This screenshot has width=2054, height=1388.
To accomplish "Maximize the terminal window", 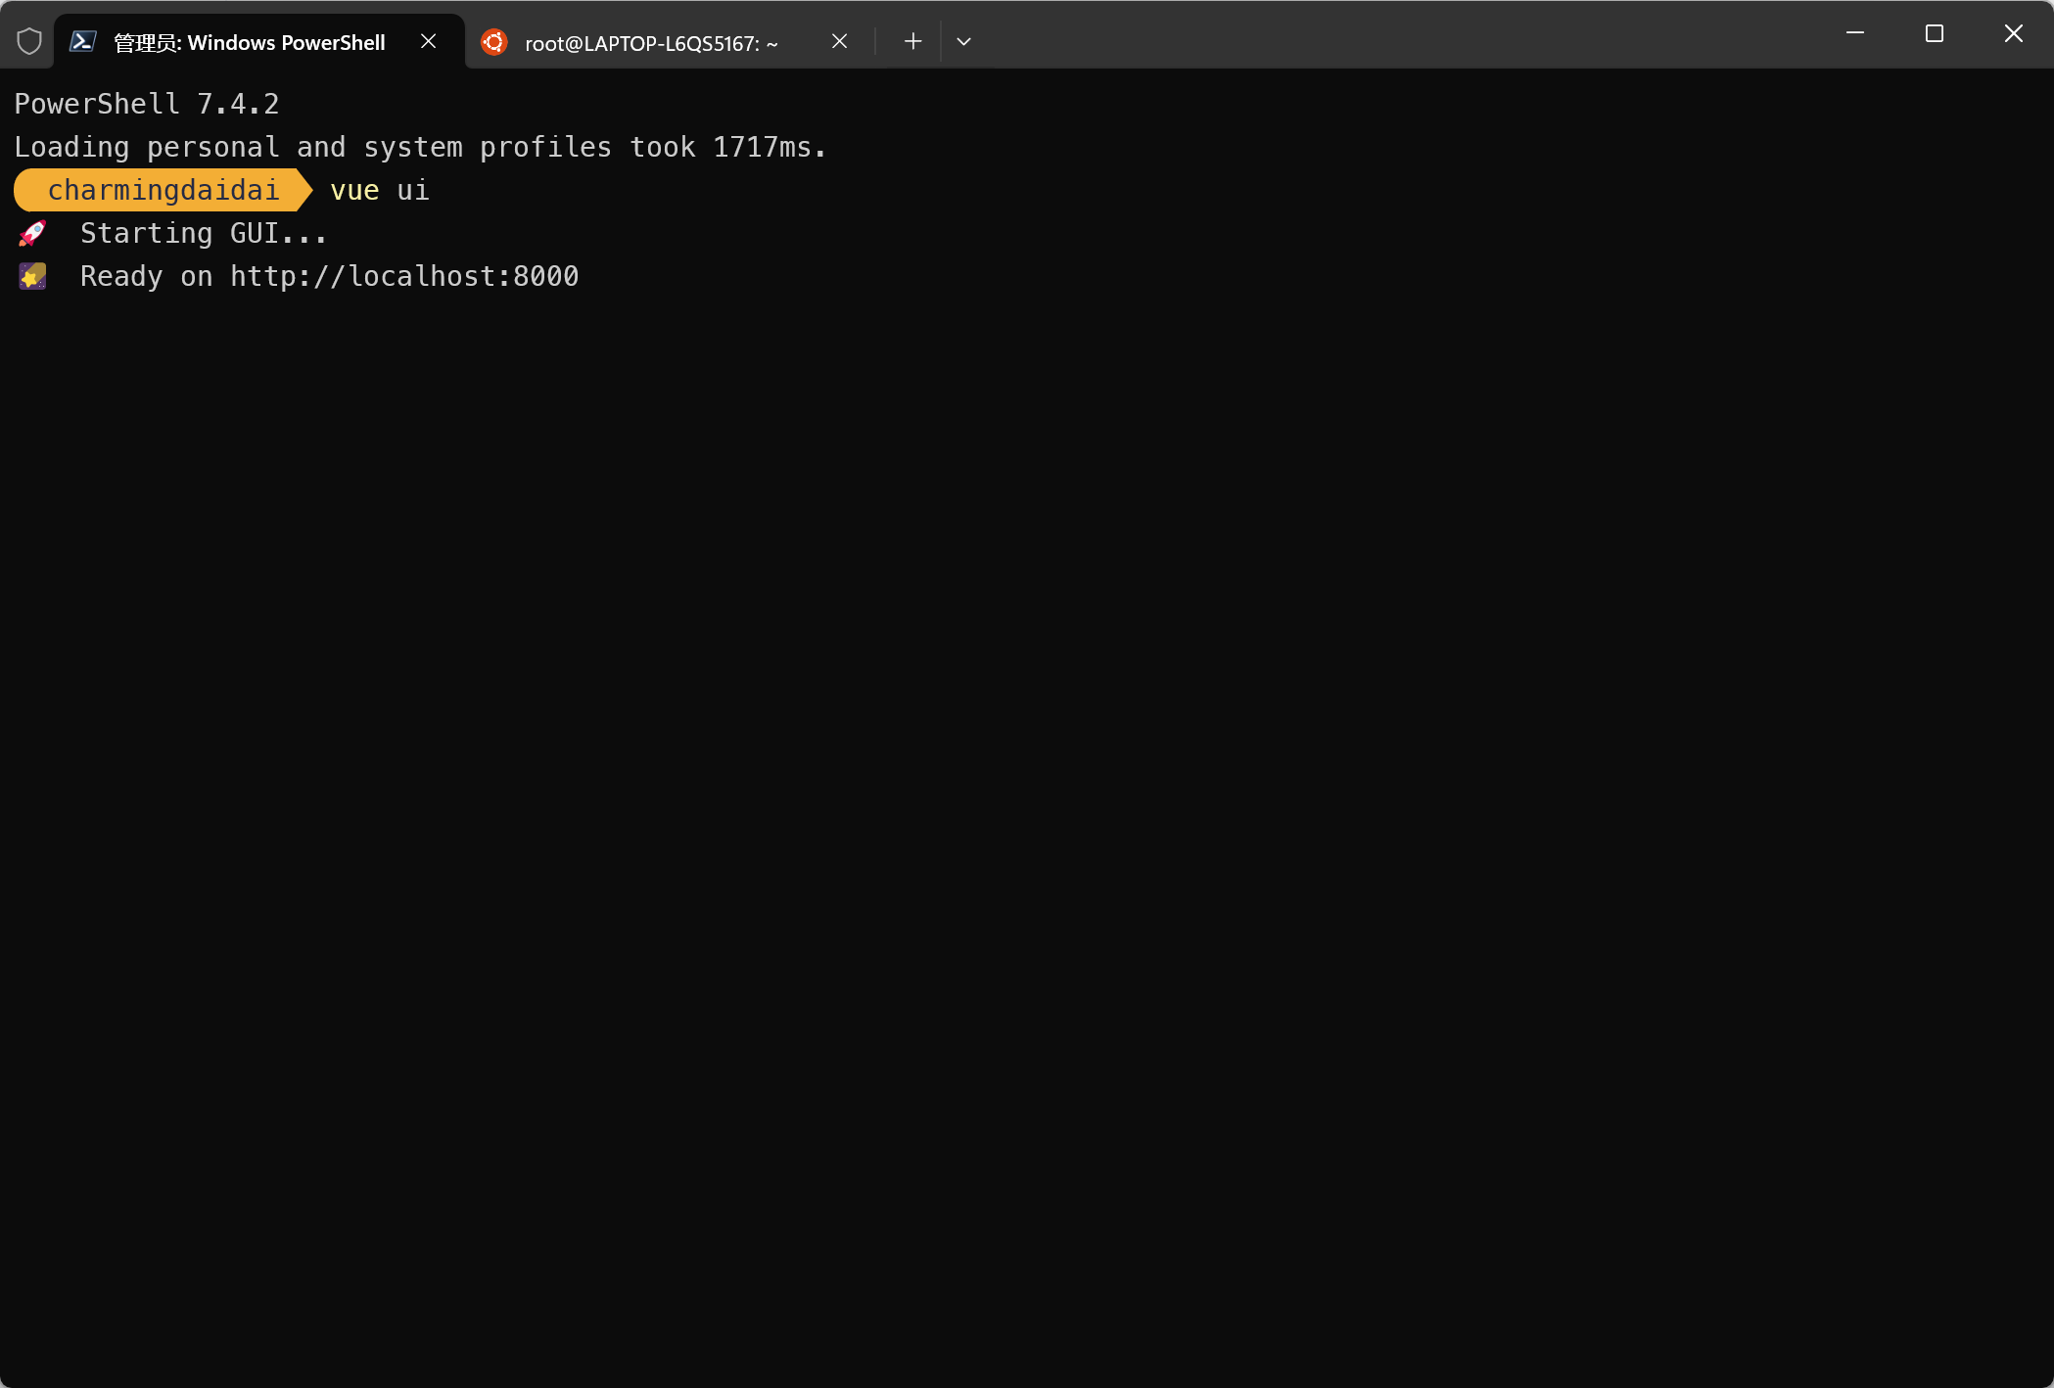I will pos(1934,34).
